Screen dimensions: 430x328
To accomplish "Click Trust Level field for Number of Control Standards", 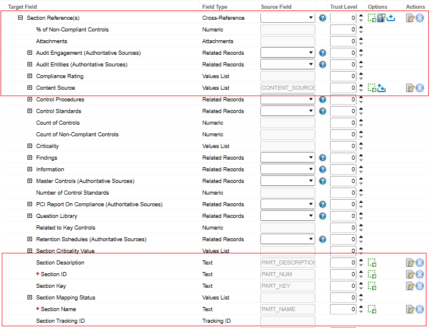I will coord(343,193).
